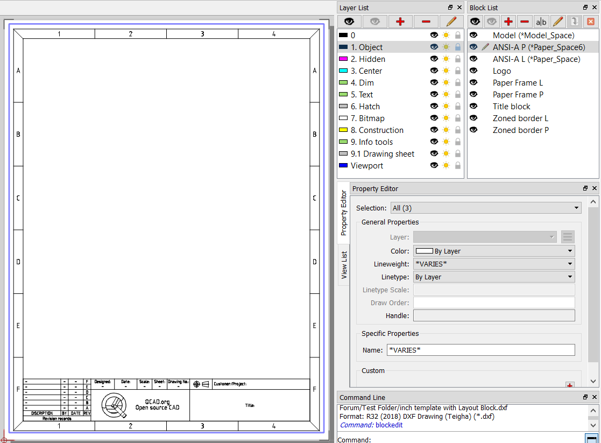Click the Edit Layer pencil button
The height and width of the screenshot is (443, 601).
click(451, 22)
